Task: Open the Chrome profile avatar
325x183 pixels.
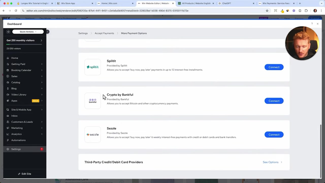Action: pyautogui.click(x=315, y=11)
